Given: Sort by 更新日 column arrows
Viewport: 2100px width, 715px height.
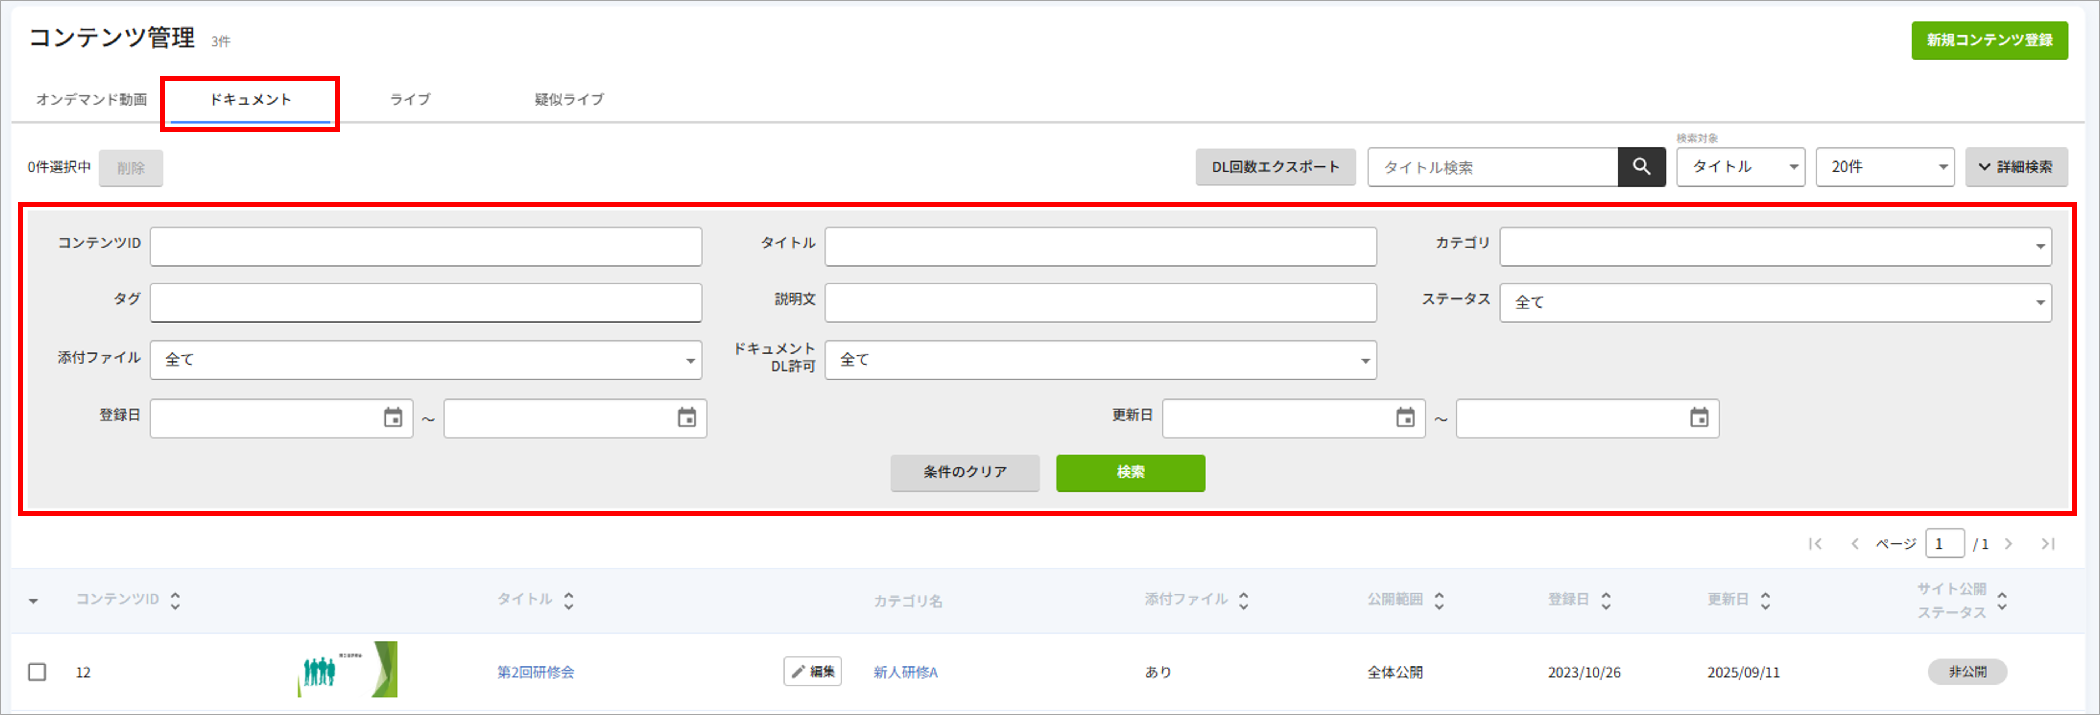Looking at the screenshot, I should pyautogui.click(x=1766, y=601).
